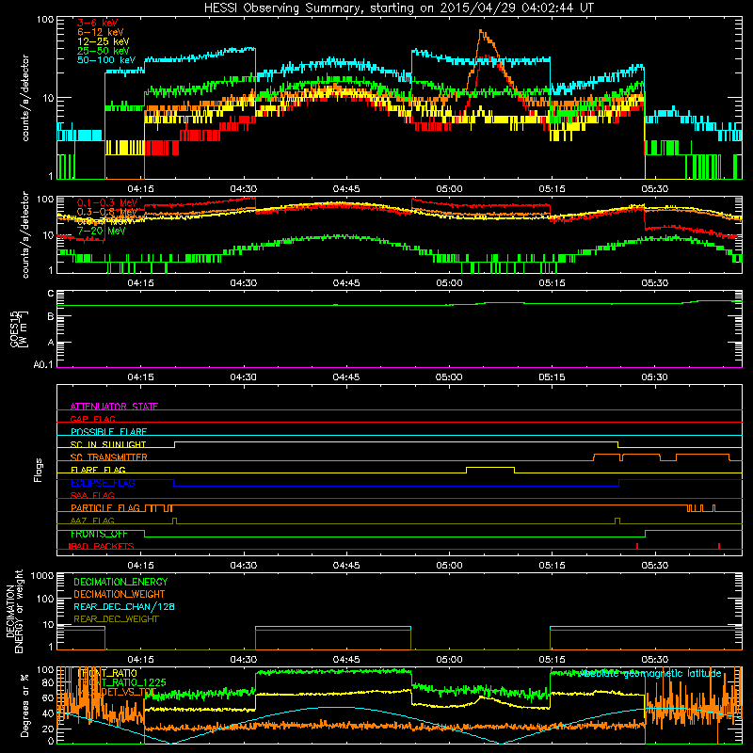753x753 pixels.
Task: Click the GOES15 W m-2 axis title
Action: pyautogui.click(x=20, y=329)
